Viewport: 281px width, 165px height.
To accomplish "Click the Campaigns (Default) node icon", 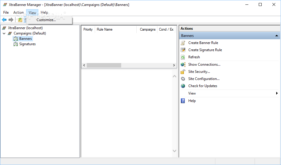I will tap(10, 33).
